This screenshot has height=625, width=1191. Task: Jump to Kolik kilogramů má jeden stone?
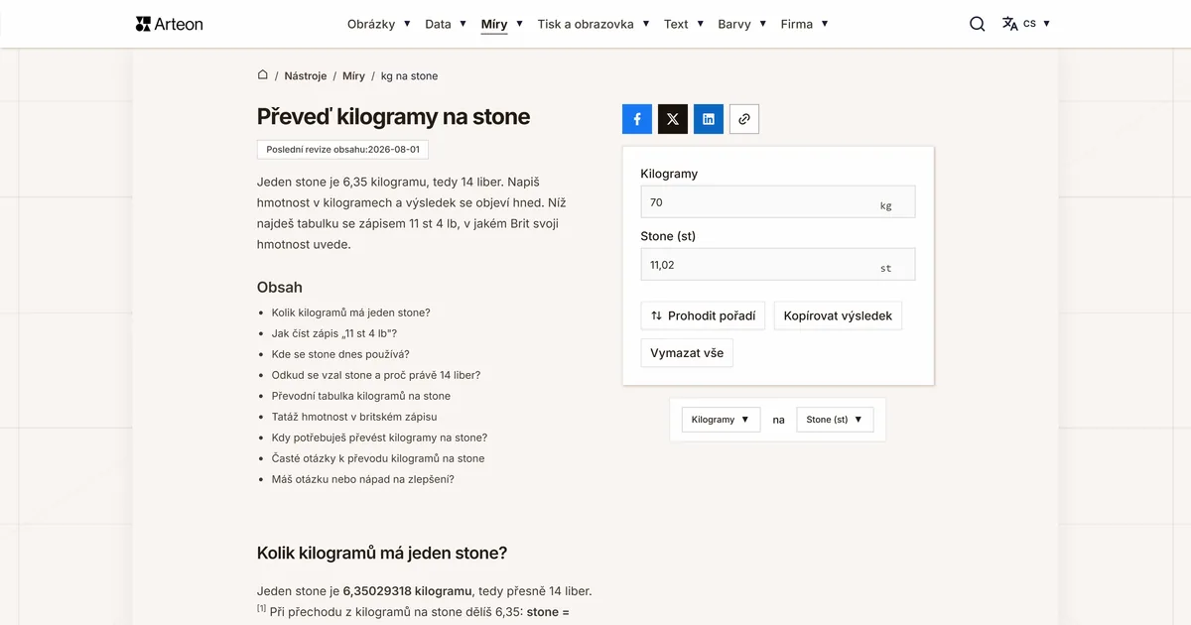pyautogui.click(x=351, y=312)
